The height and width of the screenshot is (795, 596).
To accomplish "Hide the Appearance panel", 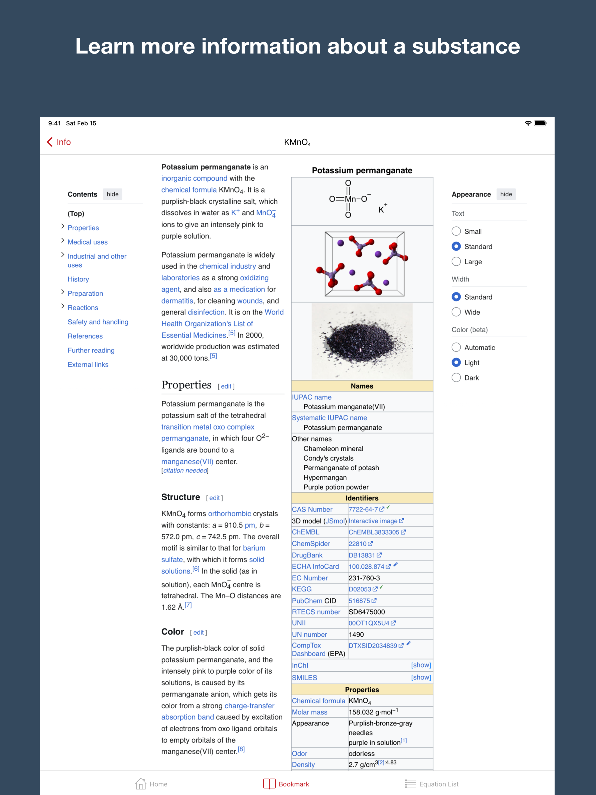I will tap(506, 194).
